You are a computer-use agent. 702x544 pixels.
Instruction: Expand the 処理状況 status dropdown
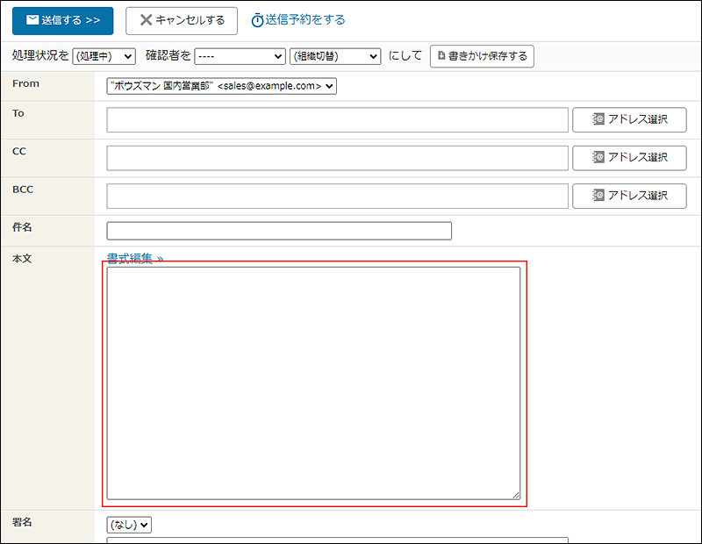(104, 56)
